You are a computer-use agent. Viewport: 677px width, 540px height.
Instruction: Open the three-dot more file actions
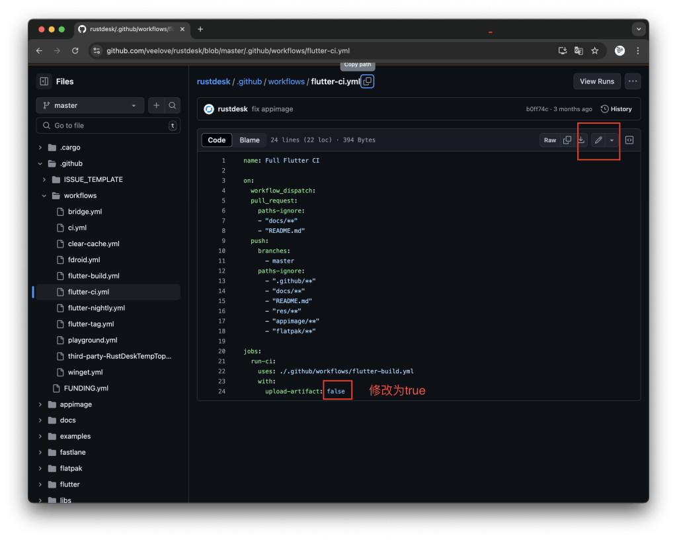pos(633,81)
